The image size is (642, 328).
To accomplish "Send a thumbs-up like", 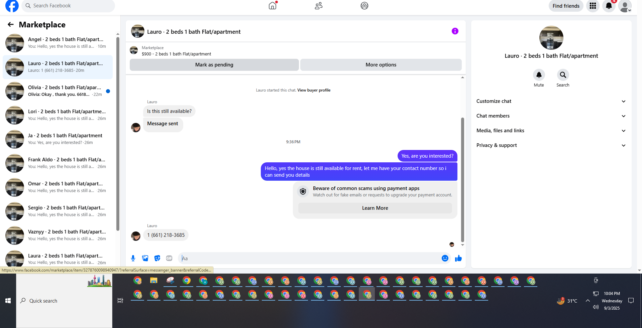I will (458, 258).
